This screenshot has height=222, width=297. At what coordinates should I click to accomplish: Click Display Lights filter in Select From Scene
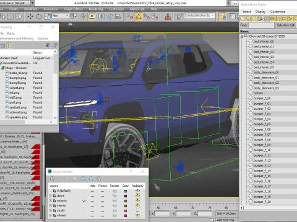254,18
